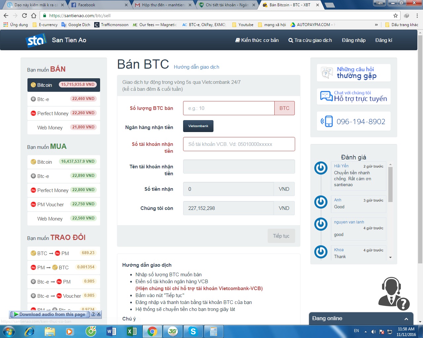The width and height of the screenshot is (423, 338).
Task: Click the main page vertical scrollbar
Action: (420, 149)
